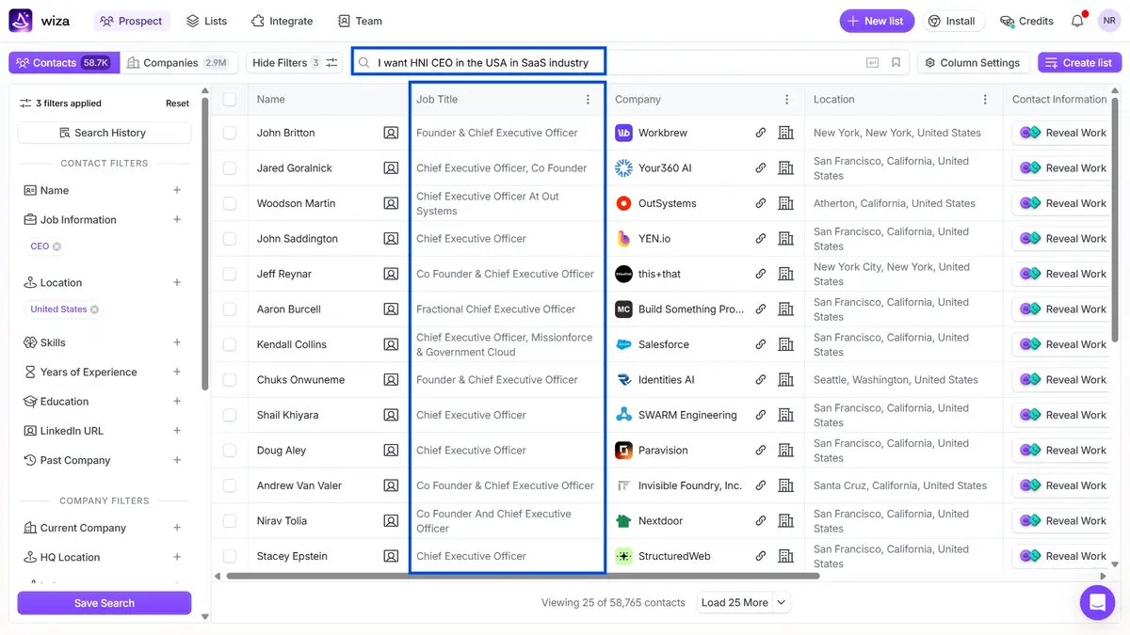Image resolution: width=1130 pixels, height=635 pixels.
Task: Switch to the Companies tab
Action: [x=177, y=63]
